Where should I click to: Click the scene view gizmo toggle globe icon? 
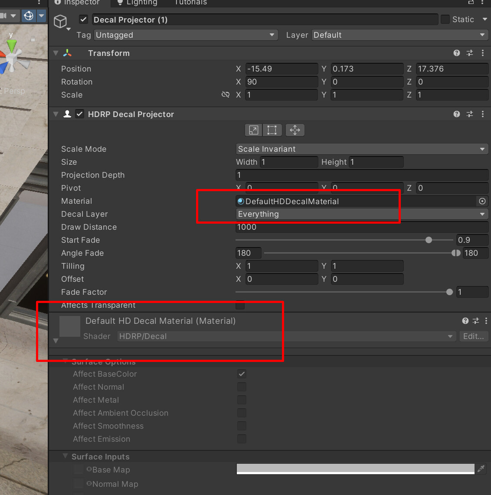(x=29, y=16)
